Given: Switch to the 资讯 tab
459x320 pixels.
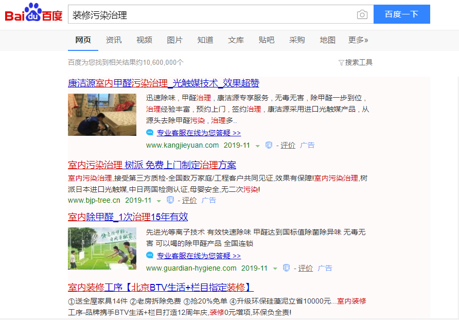Looking at the screenshot, I should [114, 40].
